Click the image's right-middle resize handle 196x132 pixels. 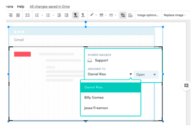point(163,74)
